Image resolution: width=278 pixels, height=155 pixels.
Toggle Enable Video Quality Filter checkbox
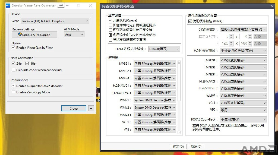click(13, 48)
